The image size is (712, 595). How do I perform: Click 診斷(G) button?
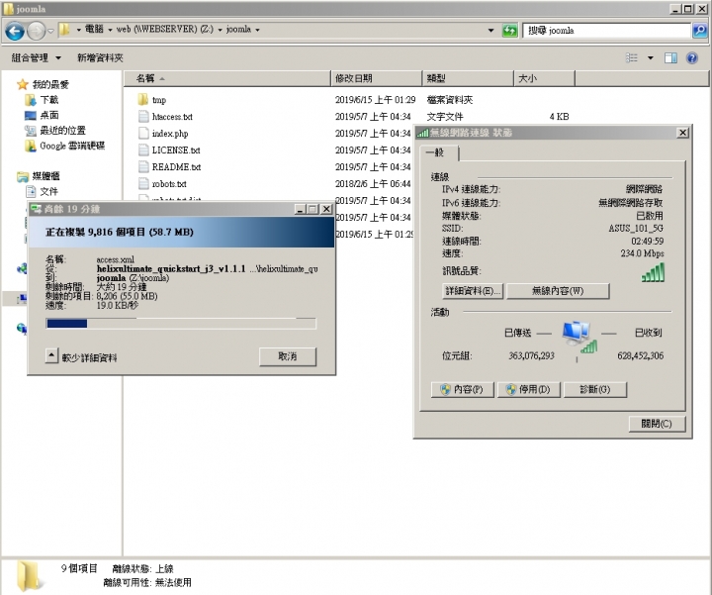pyautogui.click(x=595, y=389)
